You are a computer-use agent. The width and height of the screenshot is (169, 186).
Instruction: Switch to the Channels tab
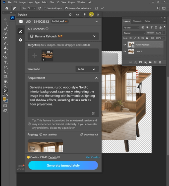(137, 21)
